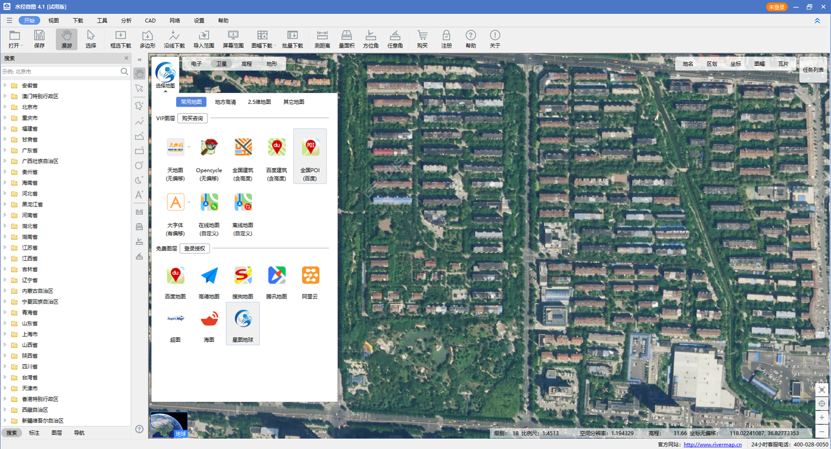Select the 测距离 measure distance tool
The image size is (831, 449).
pyautogui.click(x=322, y=39)
